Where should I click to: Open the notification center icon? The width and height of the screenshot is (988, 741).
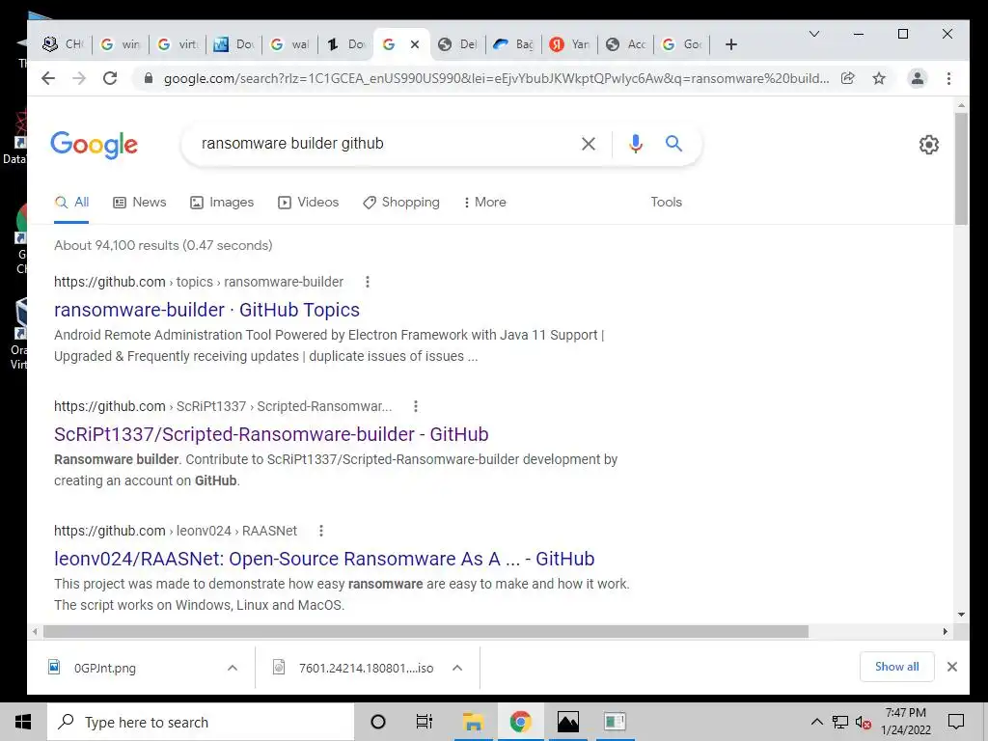956,722
